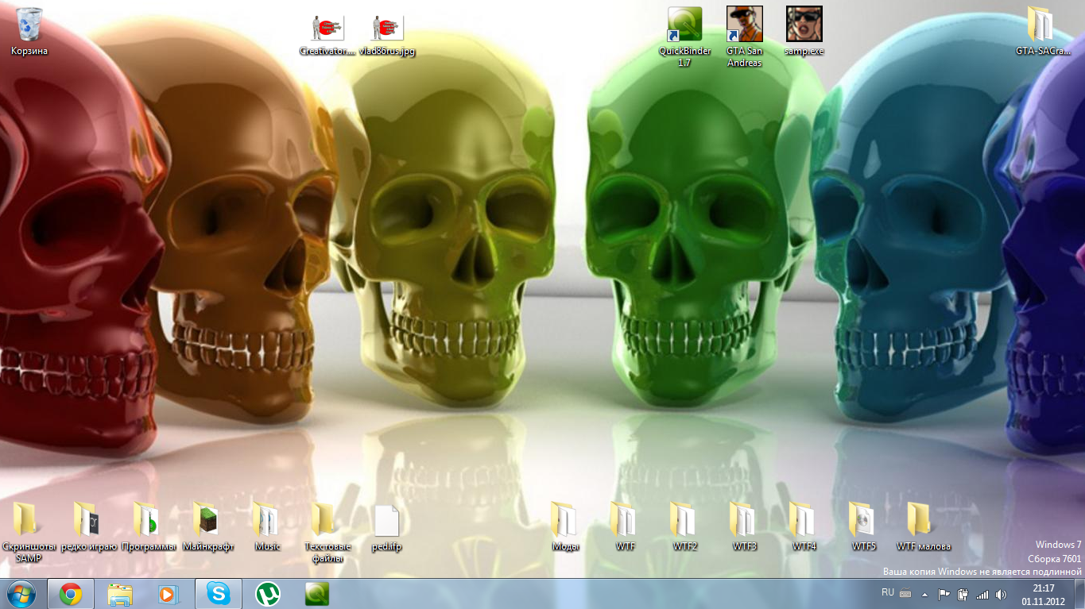Click the Show Desktop strip after clock
The image size is (1085, 609).
click(1079, 594)
